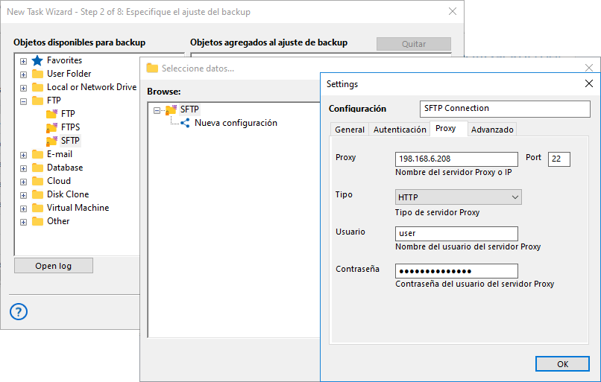601x382 pixels.
Task: Click the Favorites star icon
Action: click(37, 60)
